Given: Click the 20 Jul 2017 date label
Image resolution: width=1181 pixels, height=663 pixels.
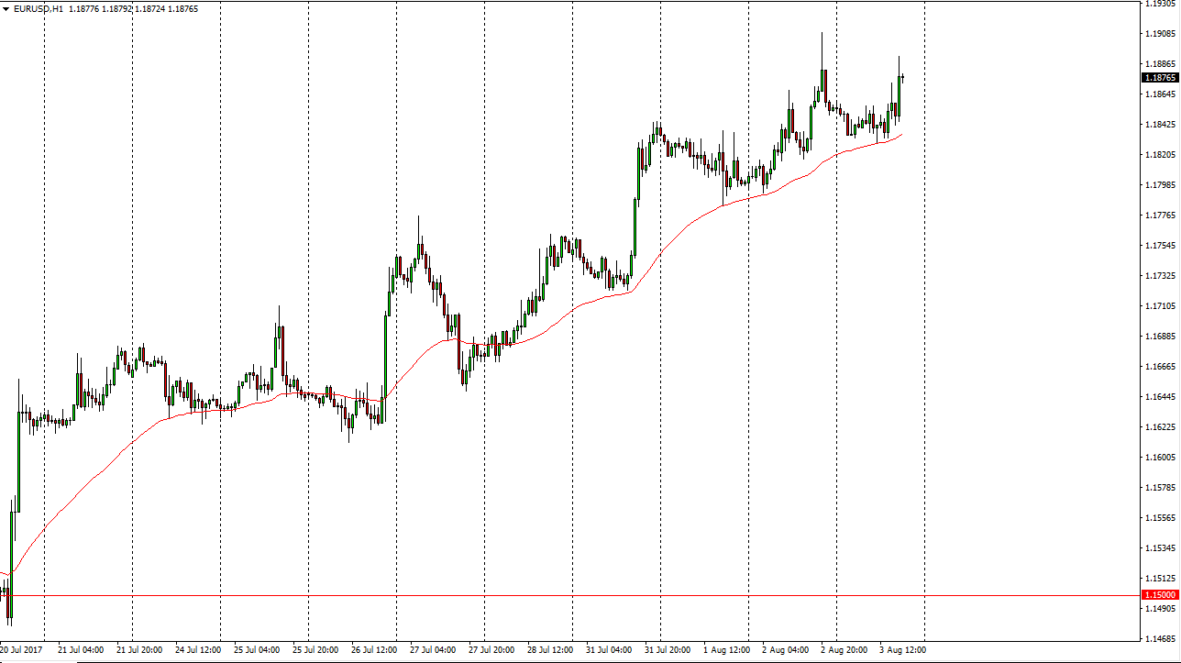Looking at the screenshot, I should pos(23,650).
